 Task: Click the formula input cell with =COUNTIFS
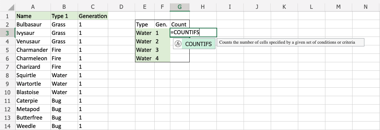pyautogui.click(x=193, y=32)
